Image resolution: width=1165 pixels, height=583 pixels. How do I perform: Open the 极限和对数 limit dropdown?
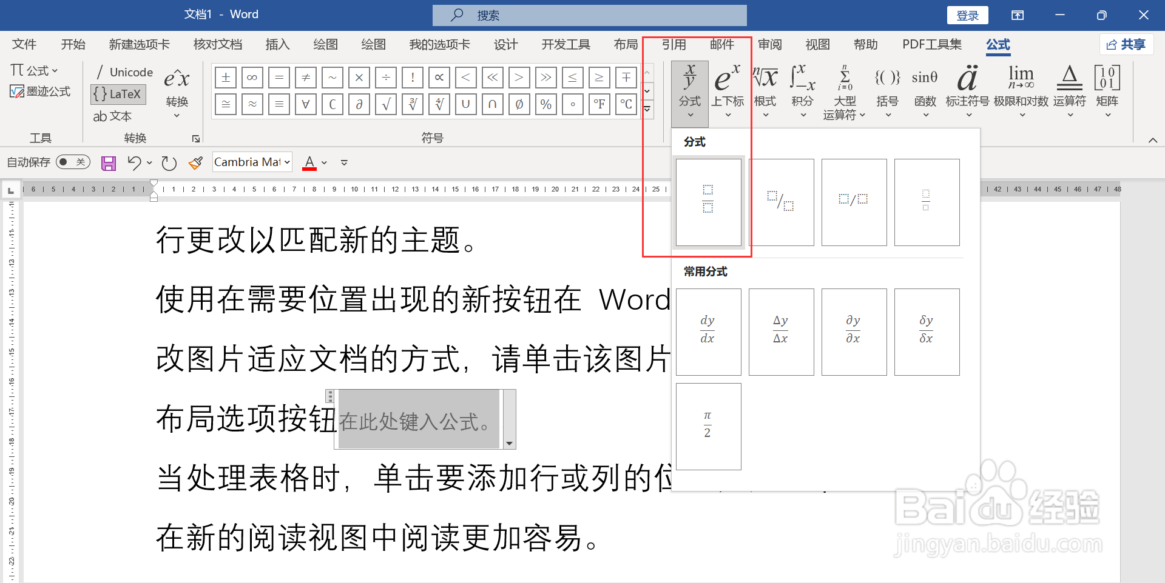pyautogui.click(x=1021, y=93)
